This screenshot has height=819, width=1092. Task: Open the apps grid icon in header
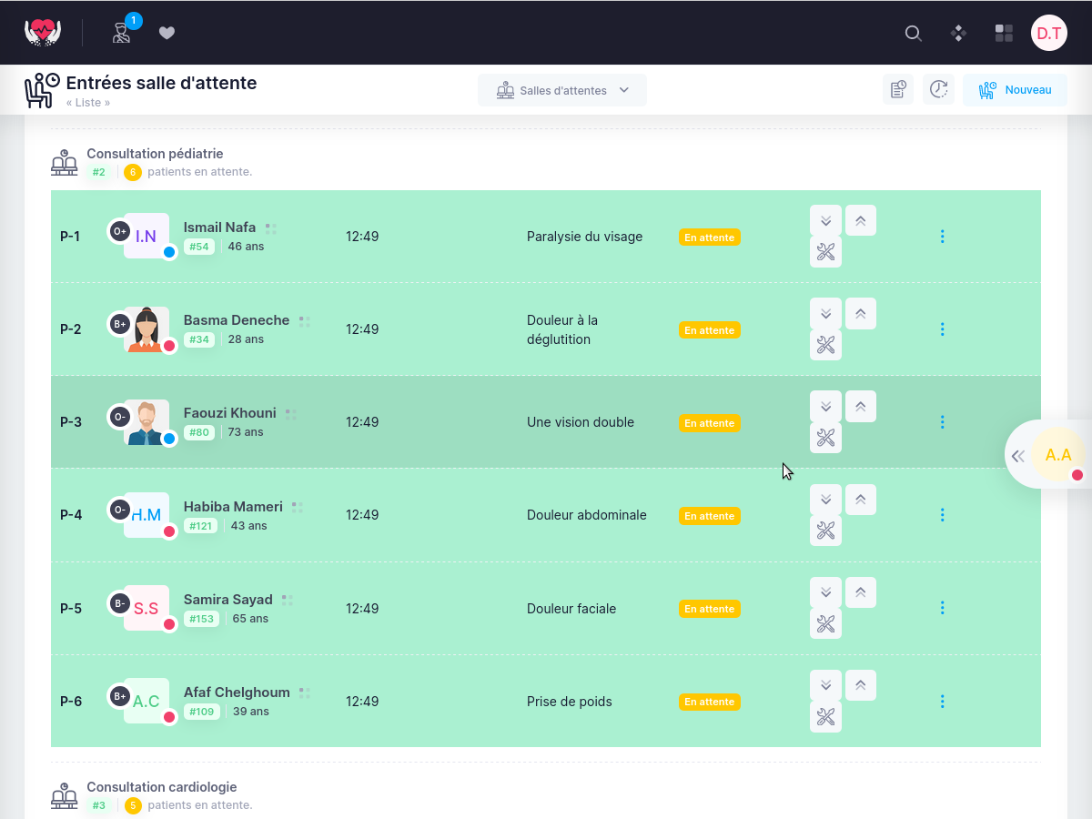click(x=1004, y=34)
